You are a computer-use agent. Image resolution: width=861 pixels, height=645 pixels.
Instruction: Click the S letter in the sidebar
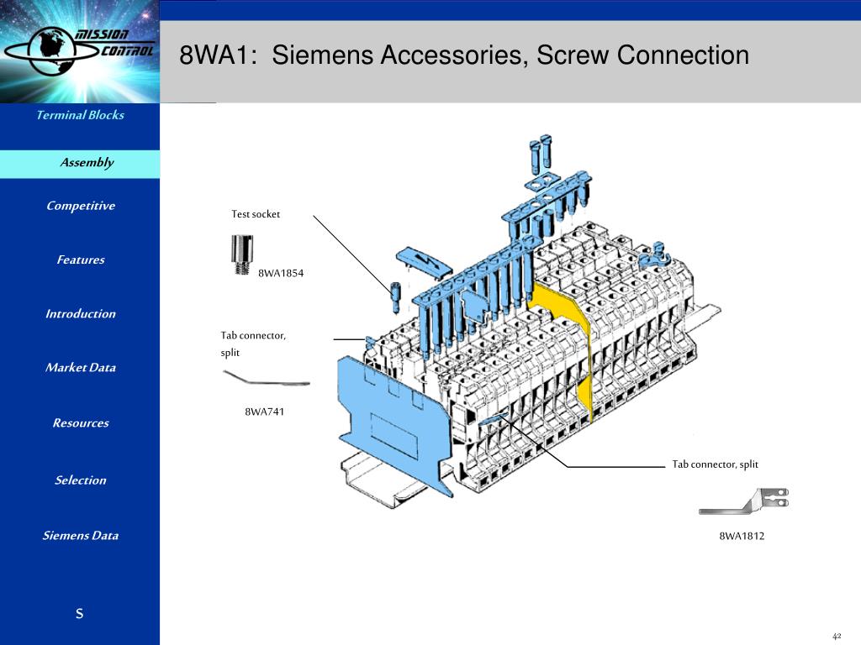click(x=80, y=613)
